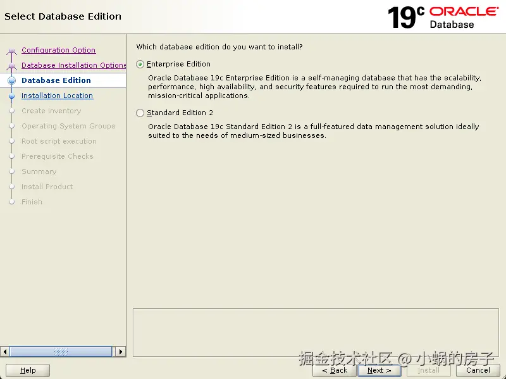The width and height of the screenshot is (506, 379).
Task: Click the Database Edition current step marker icon
Action: [11, 81]
